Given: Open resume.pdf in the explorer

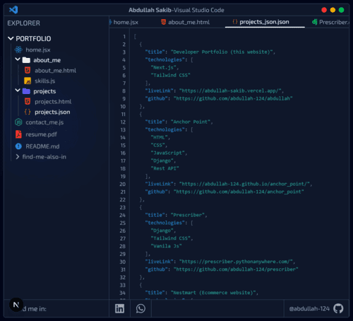Looking at the screenshot, I should 41,134.
